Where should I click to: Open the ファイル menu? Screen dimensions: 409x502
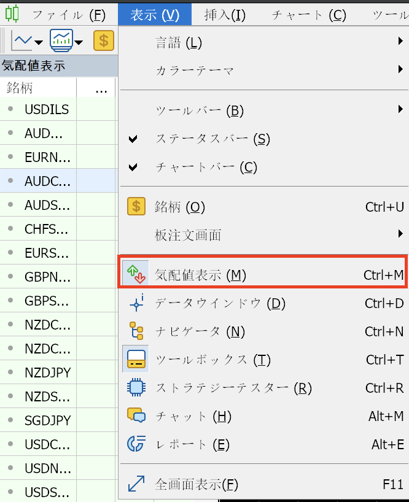pos(68,15)
